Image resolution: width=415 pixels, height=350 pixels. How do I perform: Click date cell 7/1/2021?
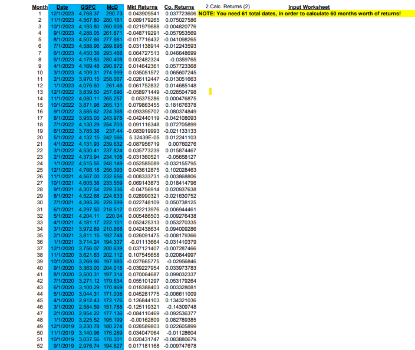point(64,202)
